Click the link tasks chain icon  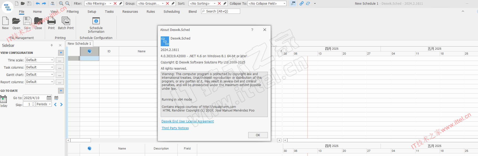tap(301, 3)
